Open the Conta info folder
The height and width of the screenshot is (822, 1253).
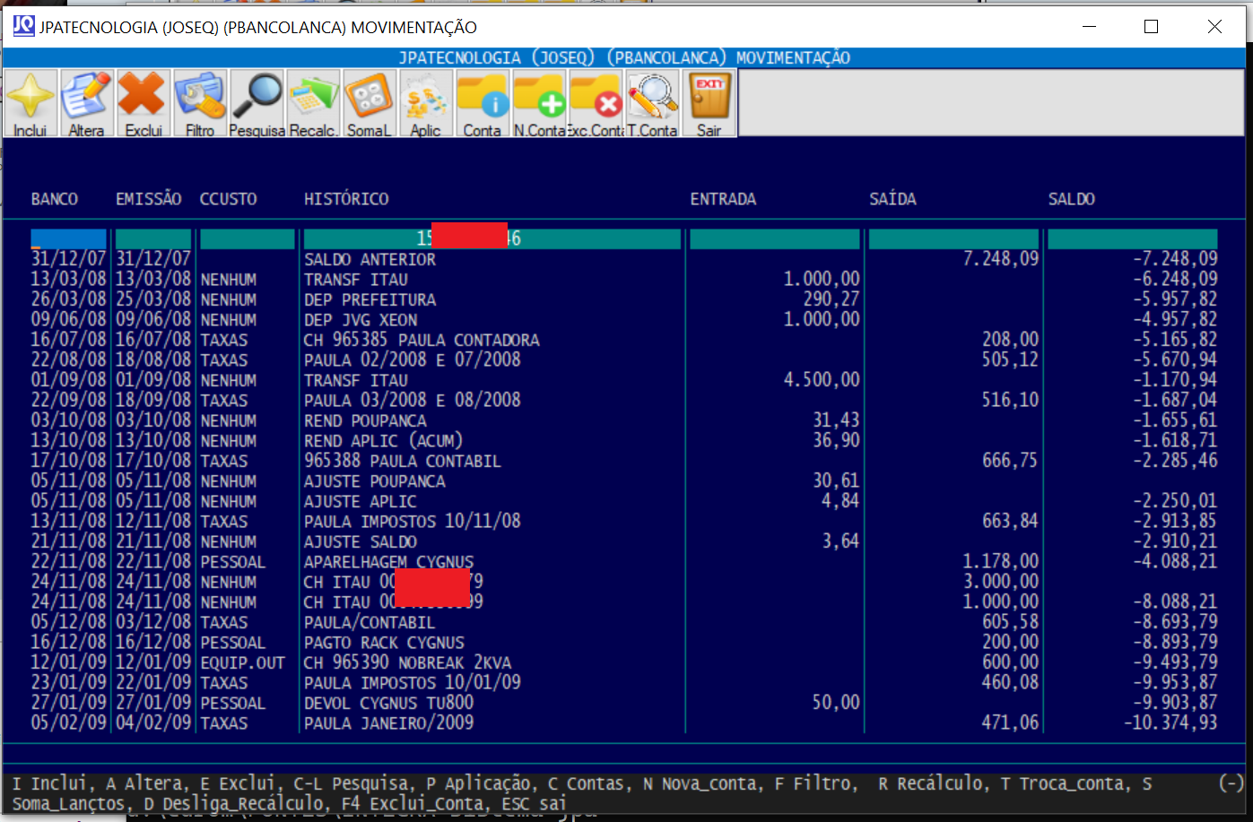tap(482, 102)
